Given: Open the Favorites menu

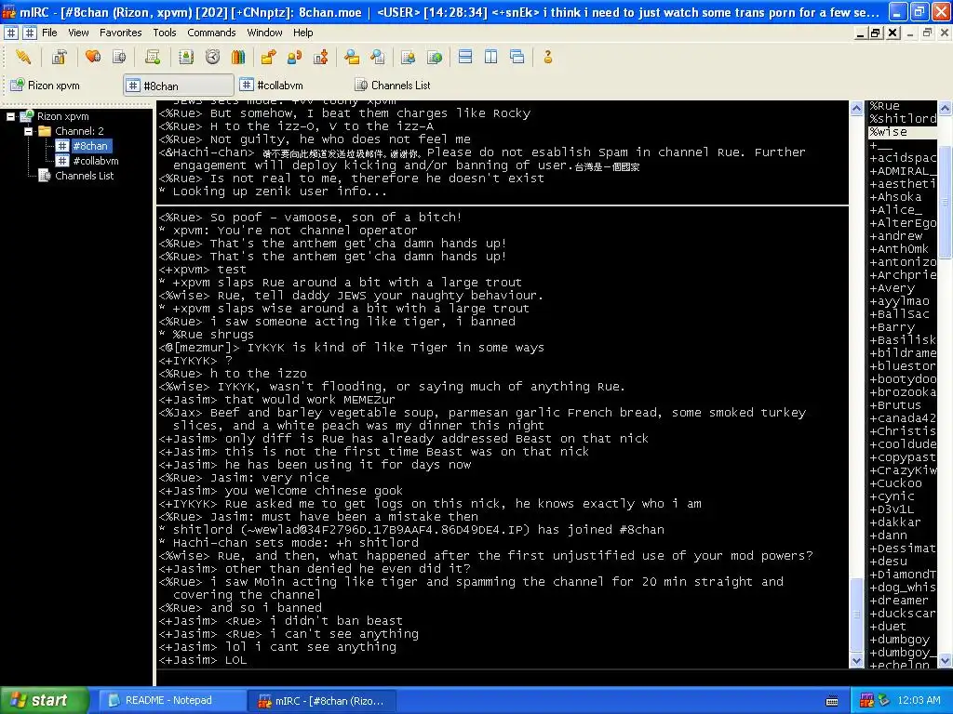Looking at the screenshot, I should (120, 33).
